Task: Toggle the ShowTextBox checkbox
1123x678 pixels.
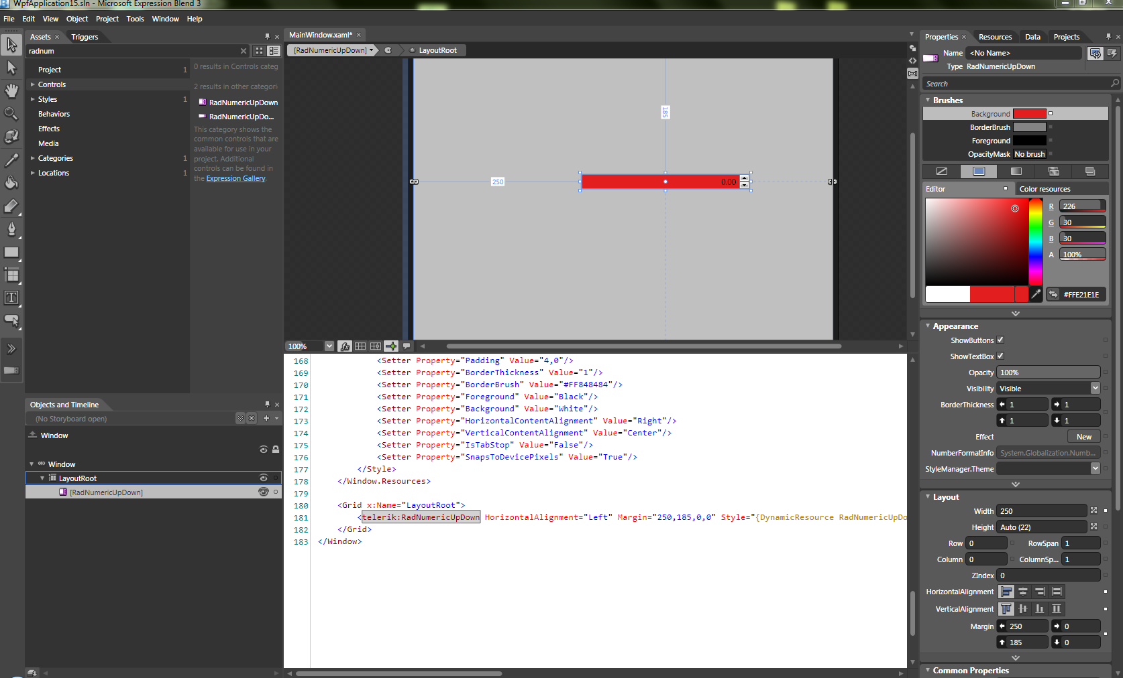Action: tap(1000, 356)
